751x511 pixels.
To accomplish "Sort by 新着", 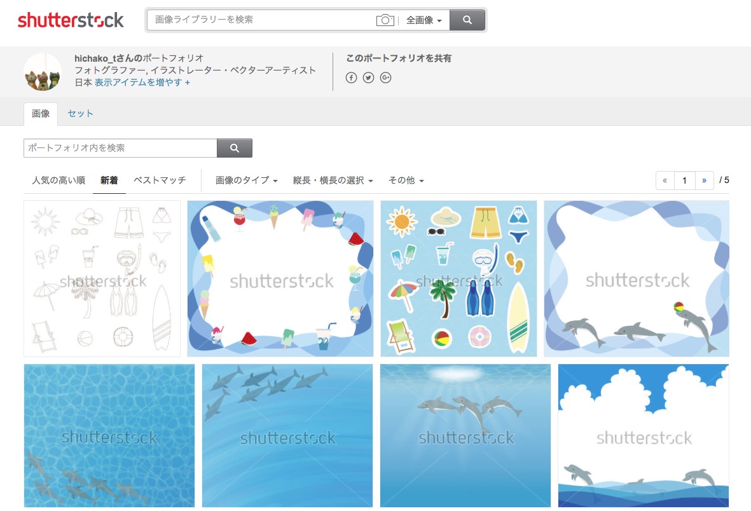I will (x=109, y=181).
